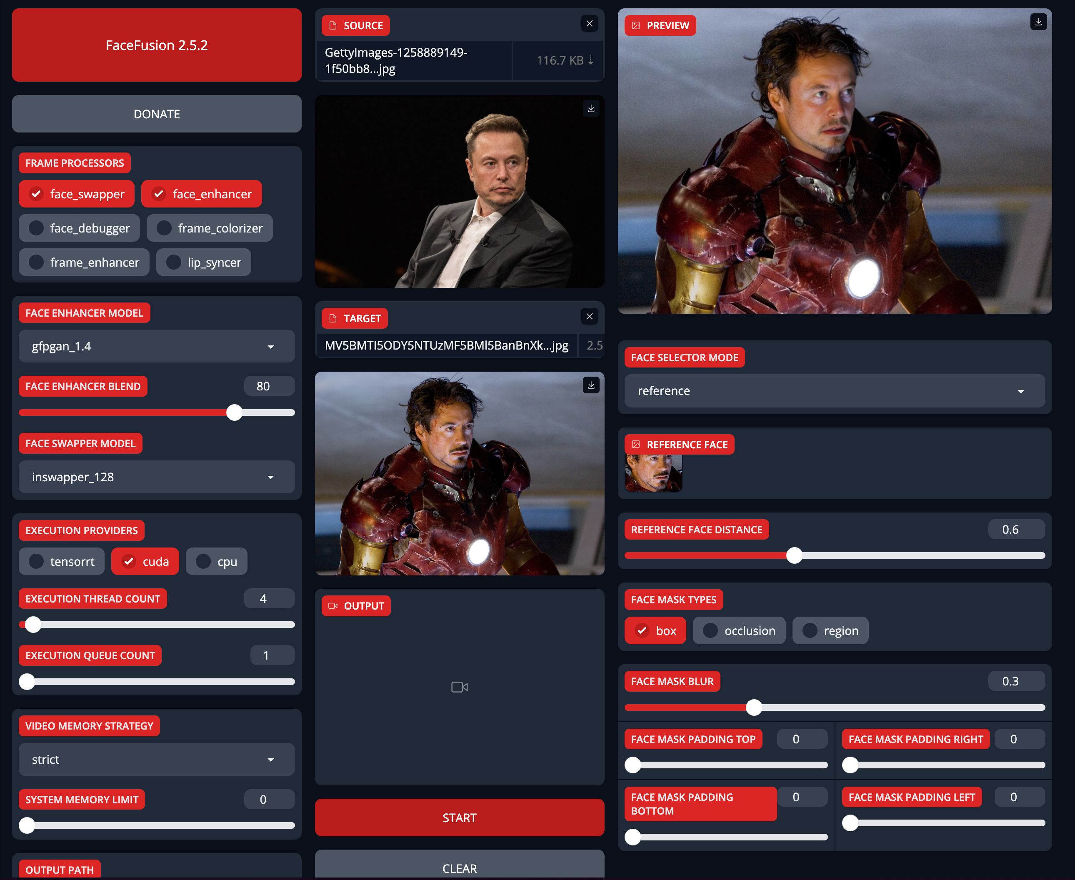Open the Video Memory Strategy dropdown

(156, 759)
